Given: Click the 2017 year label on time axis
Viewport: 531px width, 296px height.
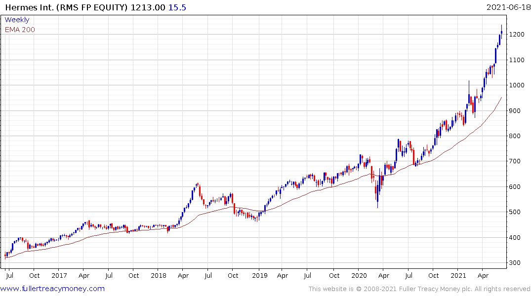Looking at the screenshot, I should (59, 276).
